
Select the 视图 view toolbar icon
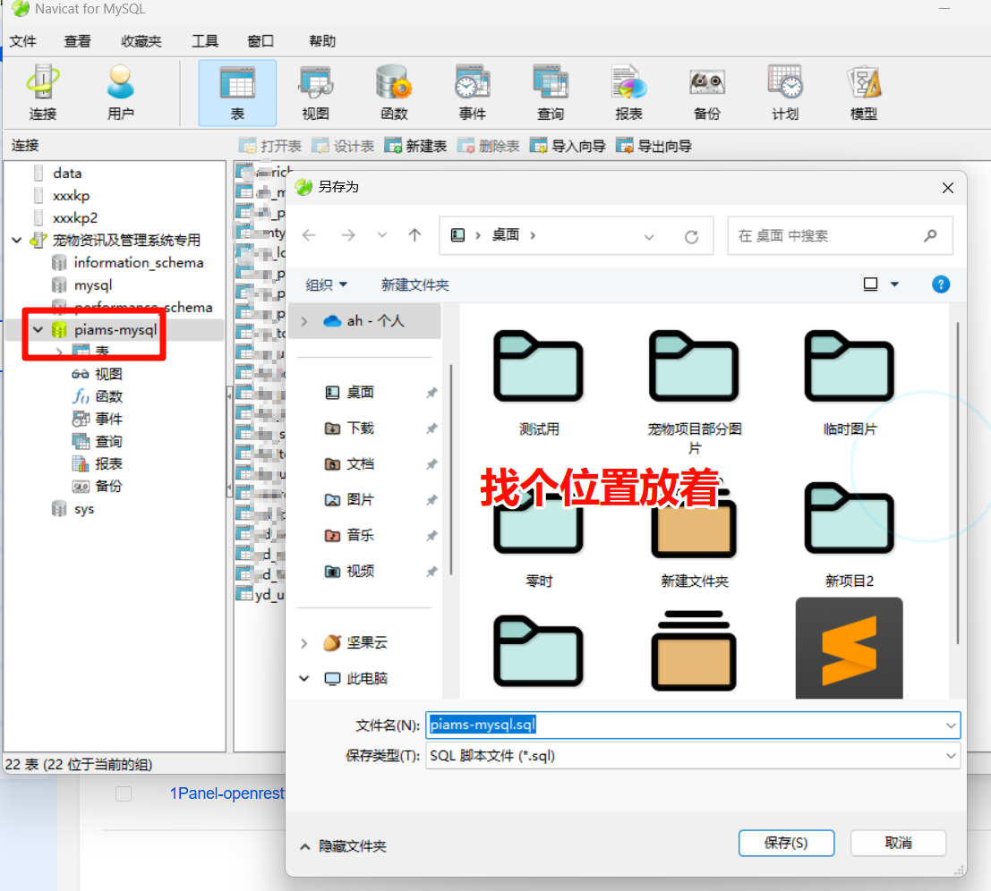coord(315,92)
